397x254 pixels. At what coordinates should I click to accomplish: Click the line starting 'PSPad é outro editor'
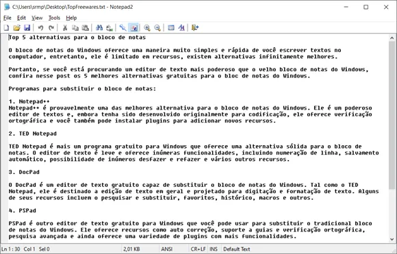[x=190, y=223]
